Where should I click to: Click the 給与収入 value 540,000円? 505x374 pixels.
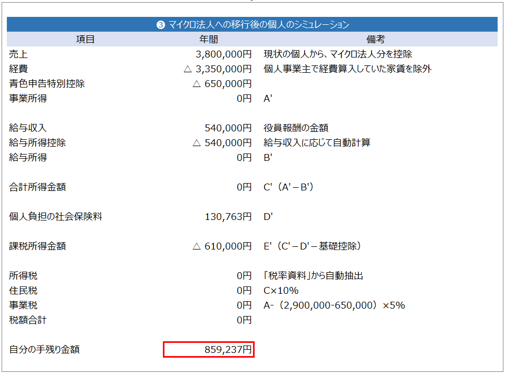click(x=228, y=128)
